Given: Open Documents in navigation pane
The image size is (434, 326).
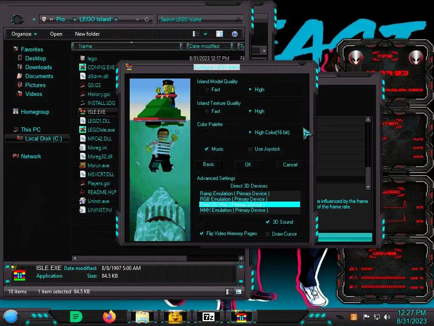Looking at the screenshot, I should pos(39,76).
